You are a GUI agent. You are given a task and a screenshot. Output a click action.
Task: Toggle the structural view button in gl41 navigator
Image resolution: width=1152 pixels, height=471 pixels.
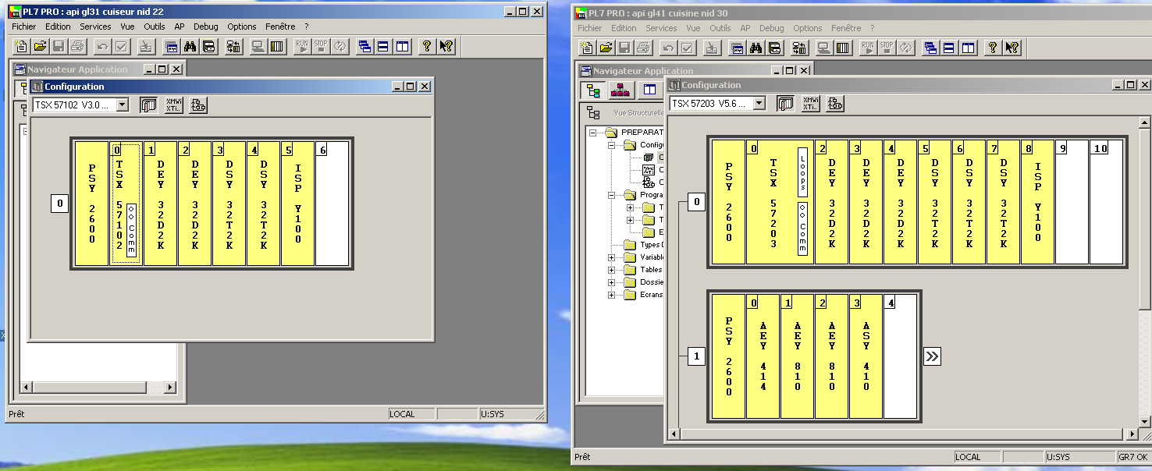pyautogui.click(x=594, y=90)
